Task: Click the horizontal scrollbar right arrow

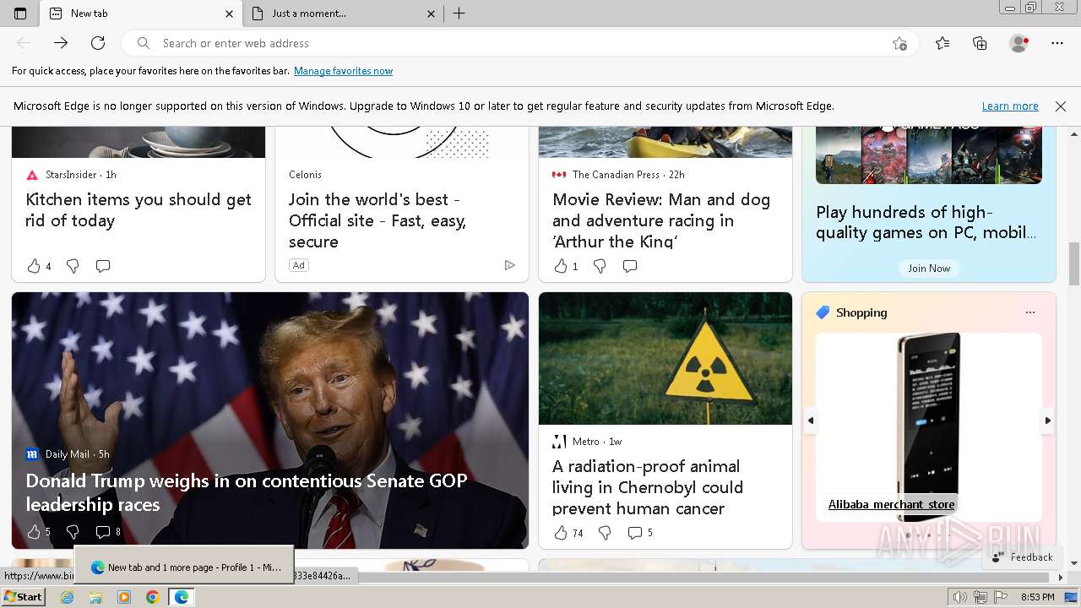Action: (1062, 578)
